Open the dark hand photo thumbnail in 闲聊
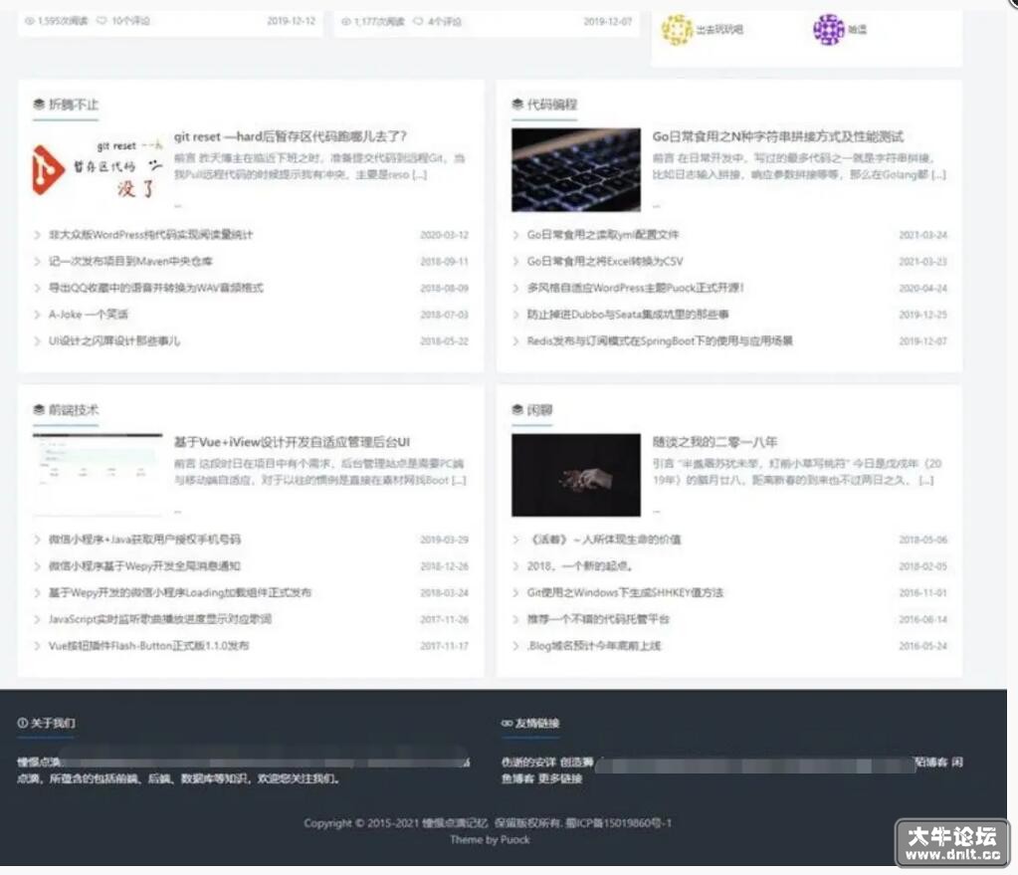This screenshot has width=1018, height=875. coord(576,476)
